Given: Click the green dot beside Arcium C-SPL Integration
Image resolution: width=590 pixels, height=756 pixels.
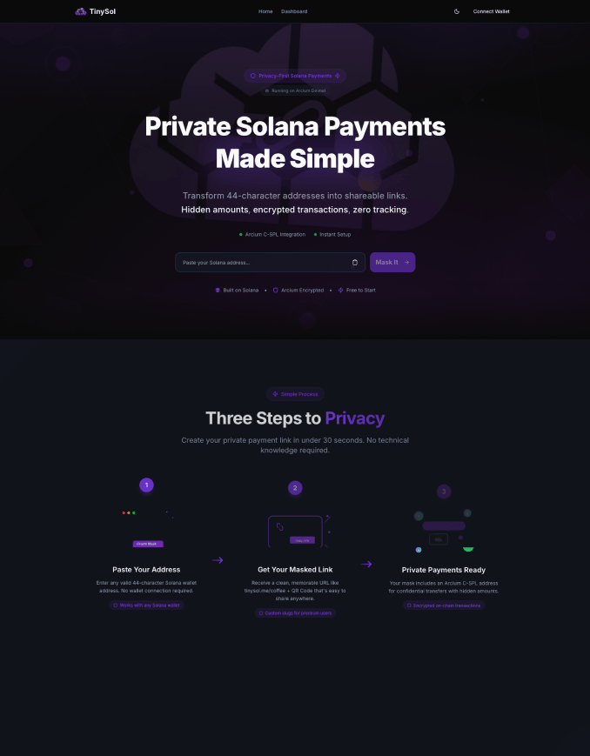Looking at the screenshot, I should [241, 234].
